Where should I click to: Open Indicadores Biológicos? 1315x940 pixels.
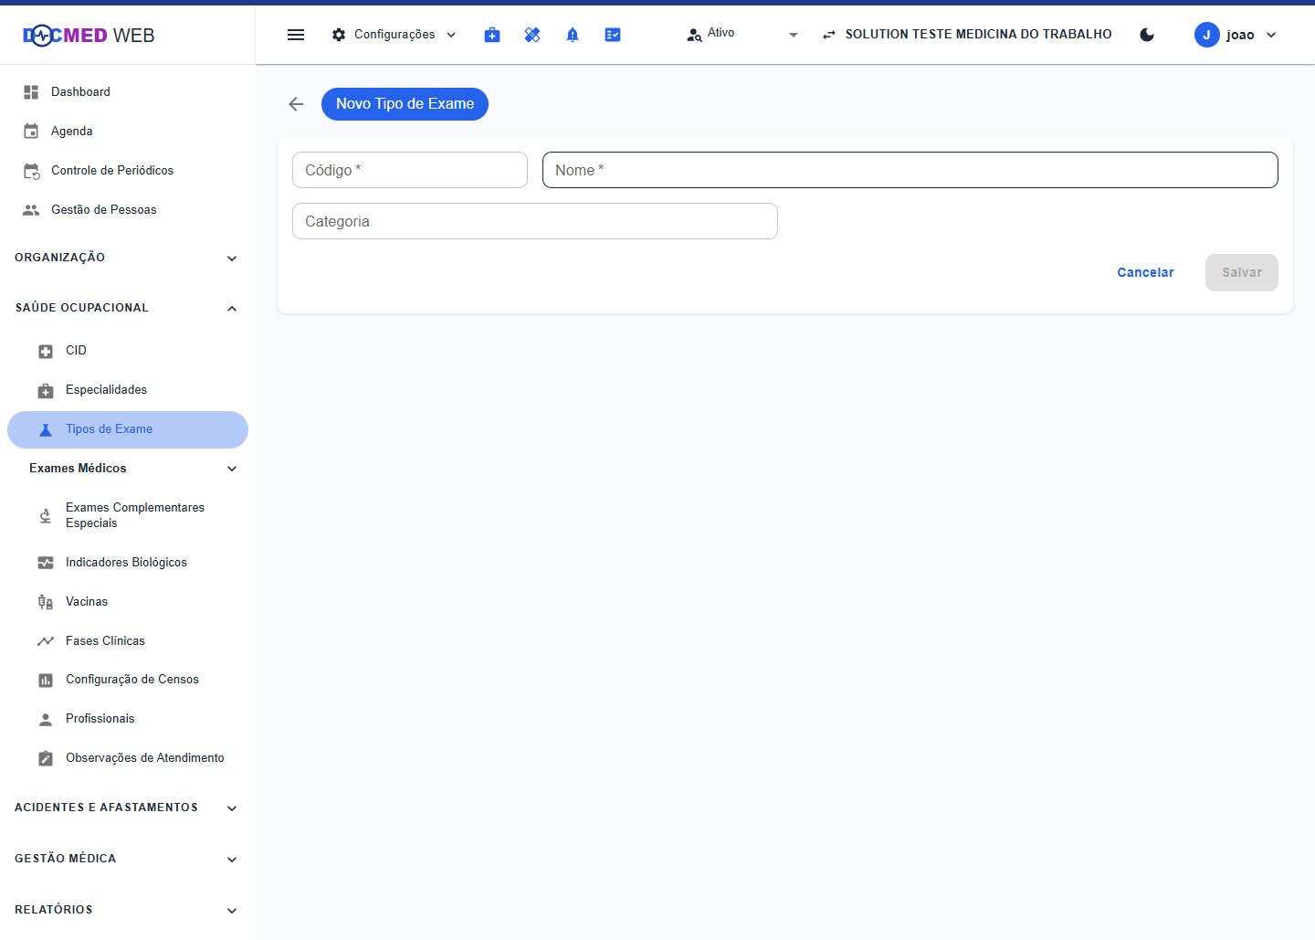(128, 563)
